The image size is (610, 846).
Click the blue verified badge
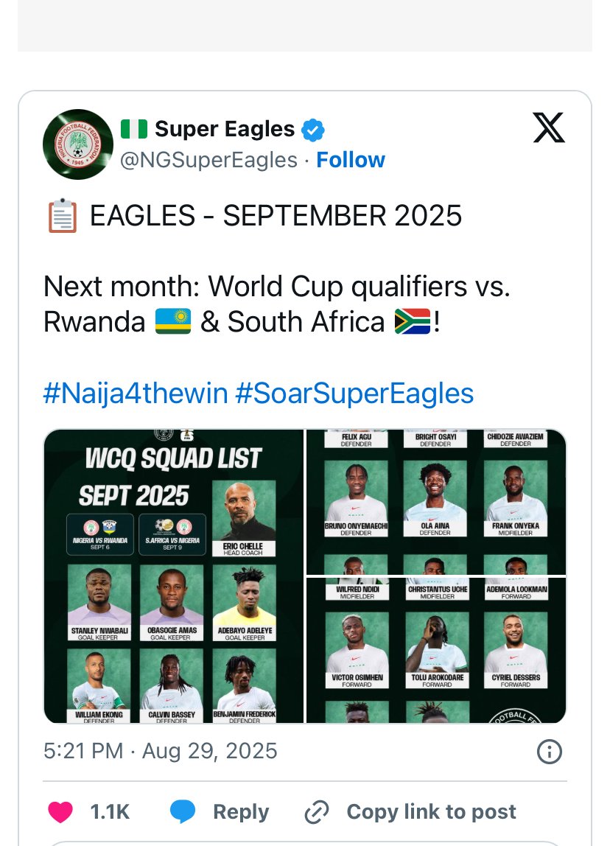pos(313,130)
